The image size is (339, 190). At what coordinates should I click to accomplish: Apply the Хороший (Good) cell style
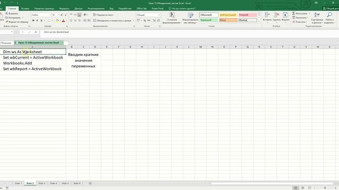coord(209,20)
